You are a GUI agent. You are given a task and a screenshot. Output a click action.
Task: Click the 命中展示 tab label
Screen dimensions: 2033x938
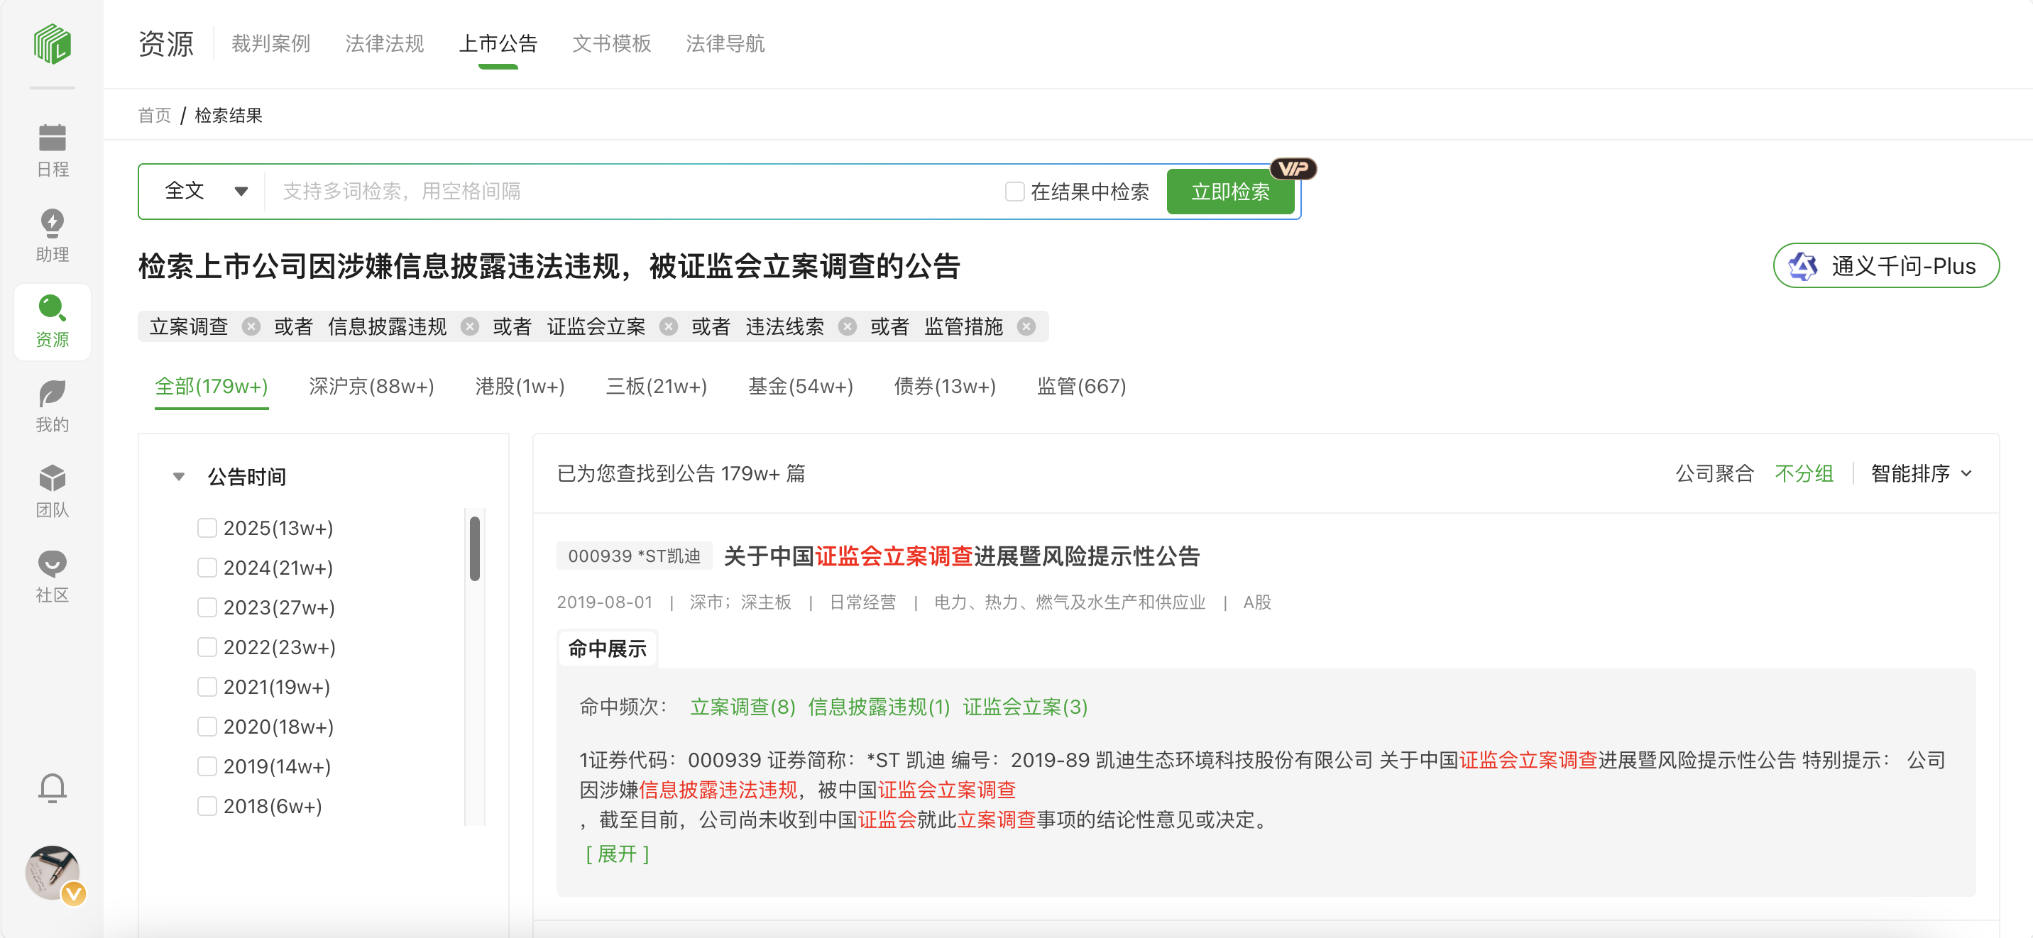(607, 649)
